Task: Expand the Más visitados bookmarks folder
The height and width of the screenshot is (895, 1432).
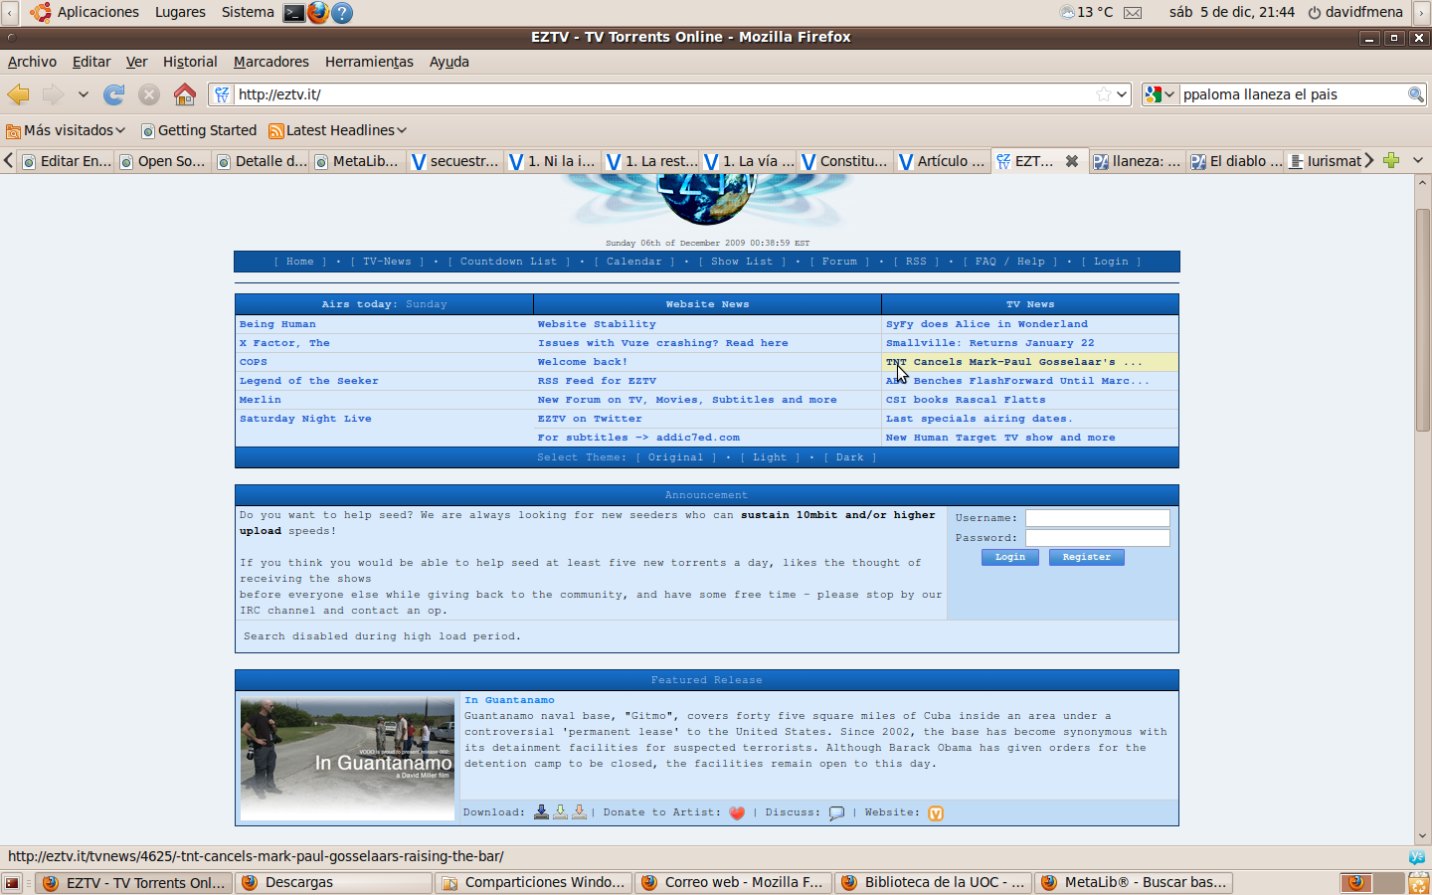Action: click(66, 130)
